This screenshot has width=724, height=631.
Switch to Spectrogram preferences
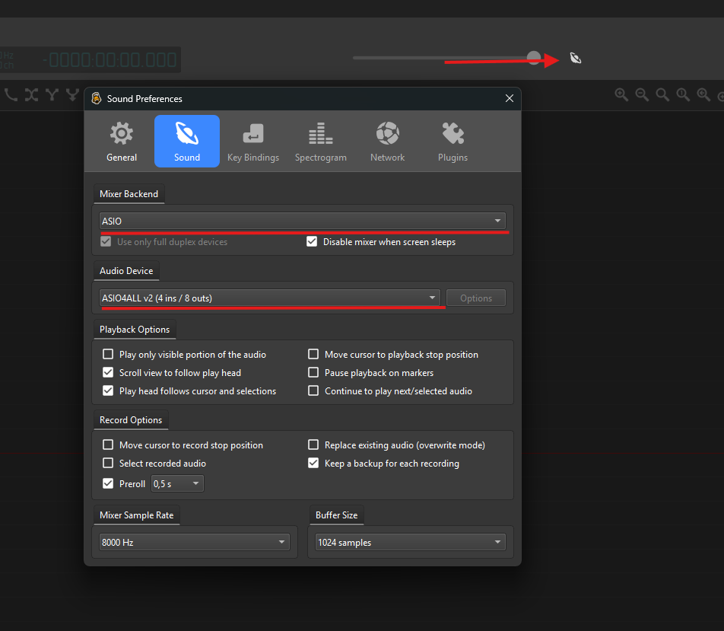(320, 142)
